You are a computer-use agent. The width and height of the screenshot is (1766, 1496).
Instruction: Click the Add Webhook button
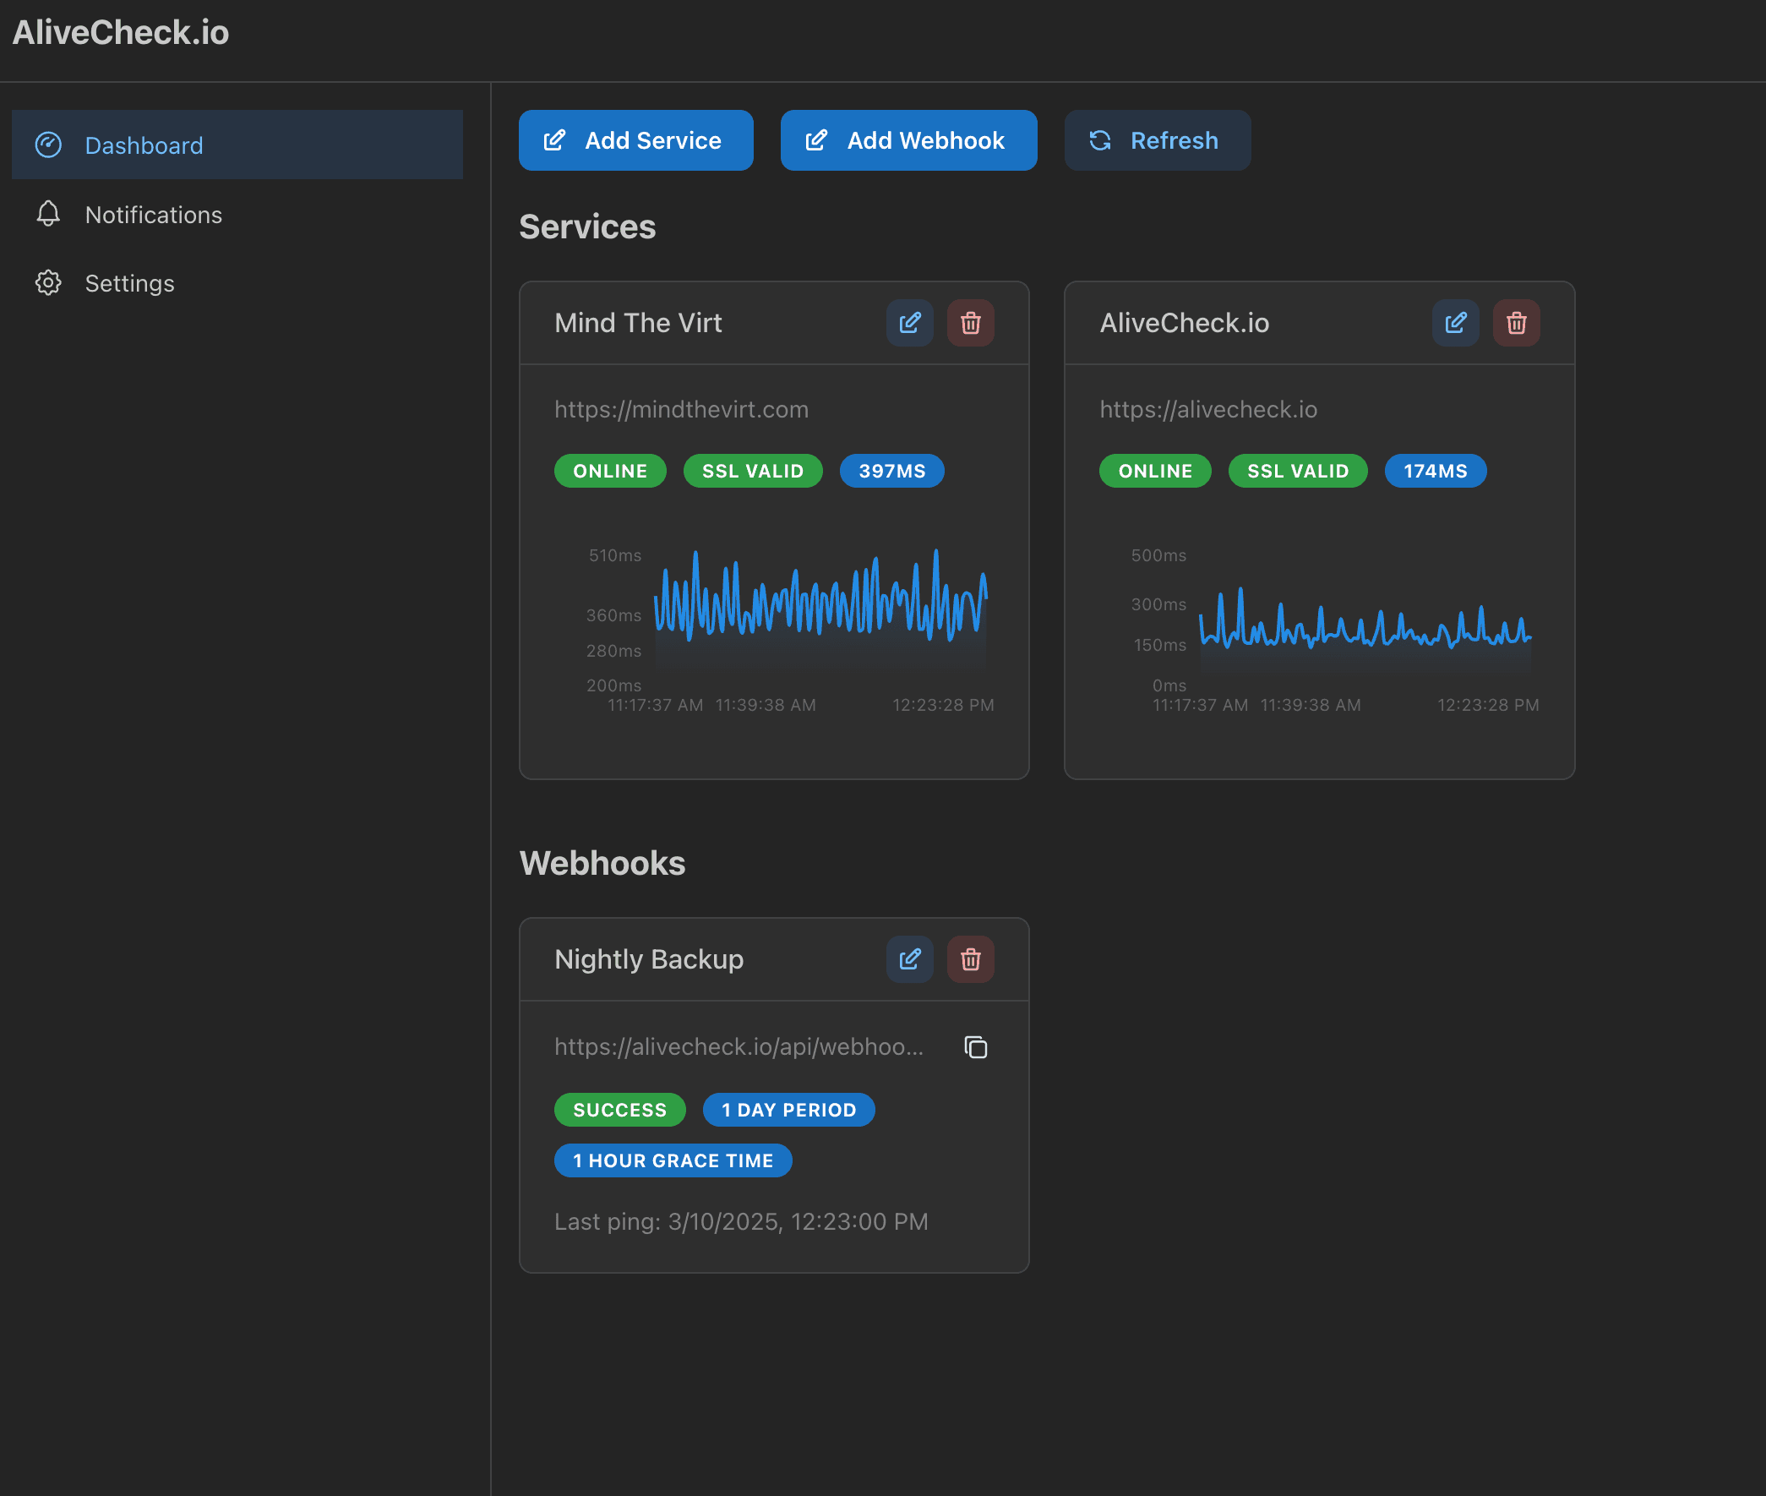908,141
